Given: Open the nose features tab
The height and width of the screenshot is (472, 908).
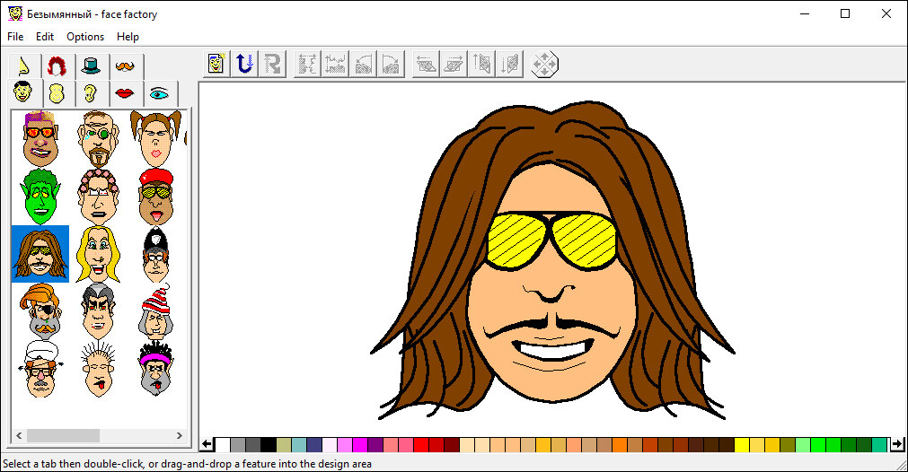Looking at the screenshot, I should 25,66.
